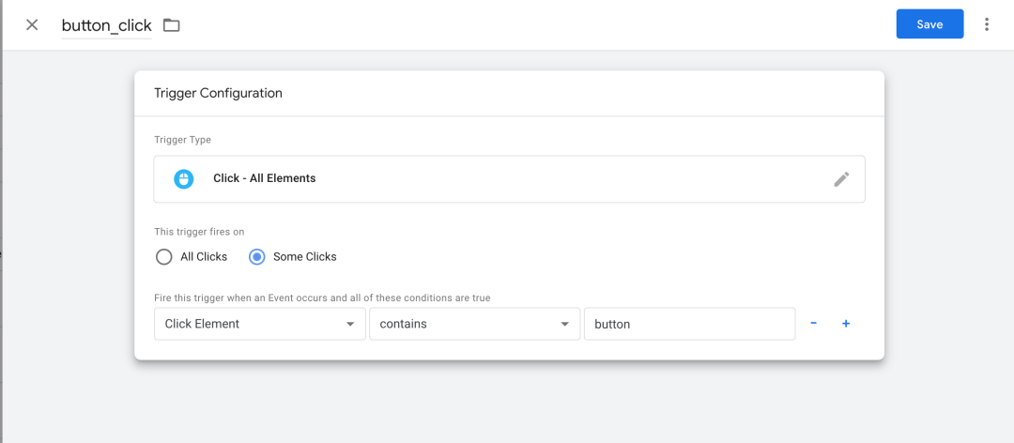Click the folder icon beside the trigger name

click(172, 25)
